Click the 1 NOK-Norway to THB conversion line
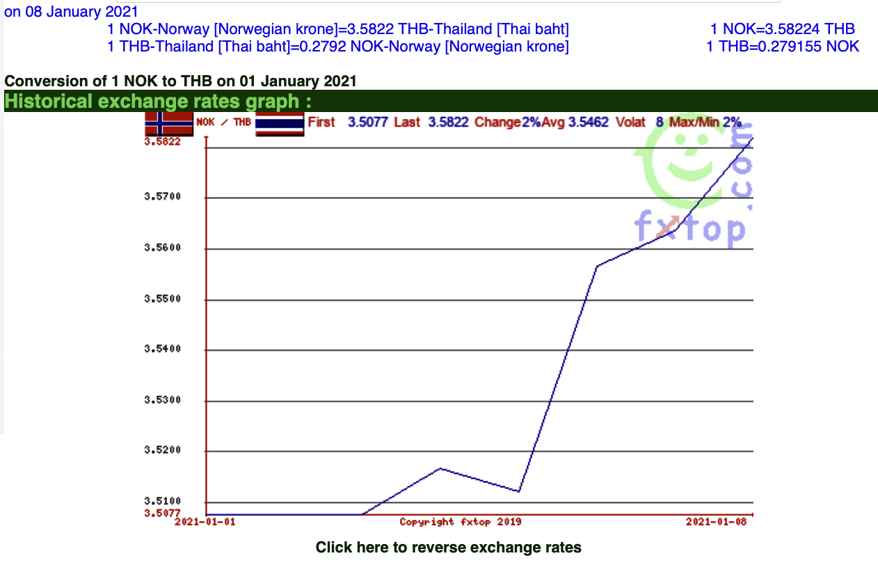Image resolution: width=878 pixels, height=565 pixels. click(x=338, y=29)
